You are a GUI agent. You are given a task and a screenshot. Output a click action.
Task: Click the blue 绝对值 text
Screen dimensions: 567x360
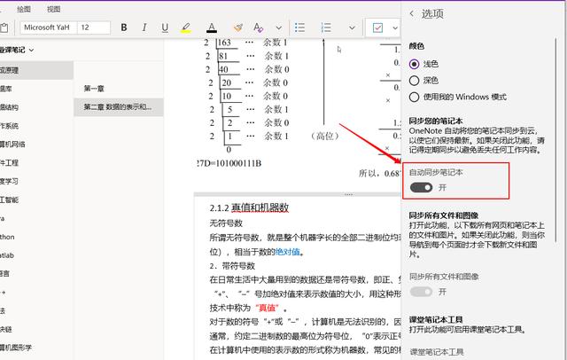(288, 252)
